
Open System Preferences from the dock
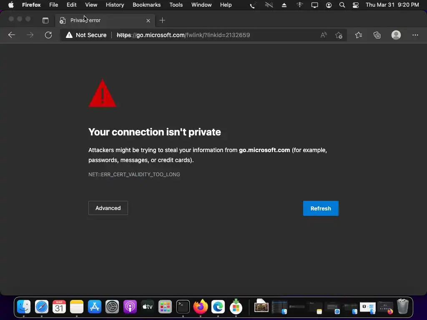coord(112,307)
